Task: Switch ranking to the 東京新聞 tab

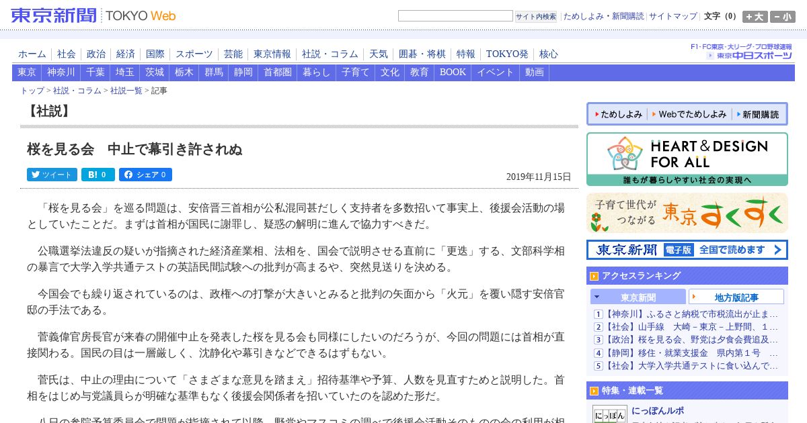Action: coord(638,297)
